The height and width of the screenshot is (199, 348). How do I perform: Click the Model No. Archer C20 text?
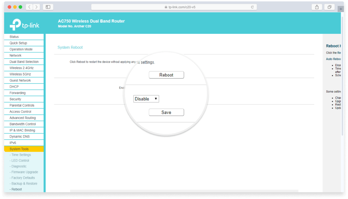(74, 26)
